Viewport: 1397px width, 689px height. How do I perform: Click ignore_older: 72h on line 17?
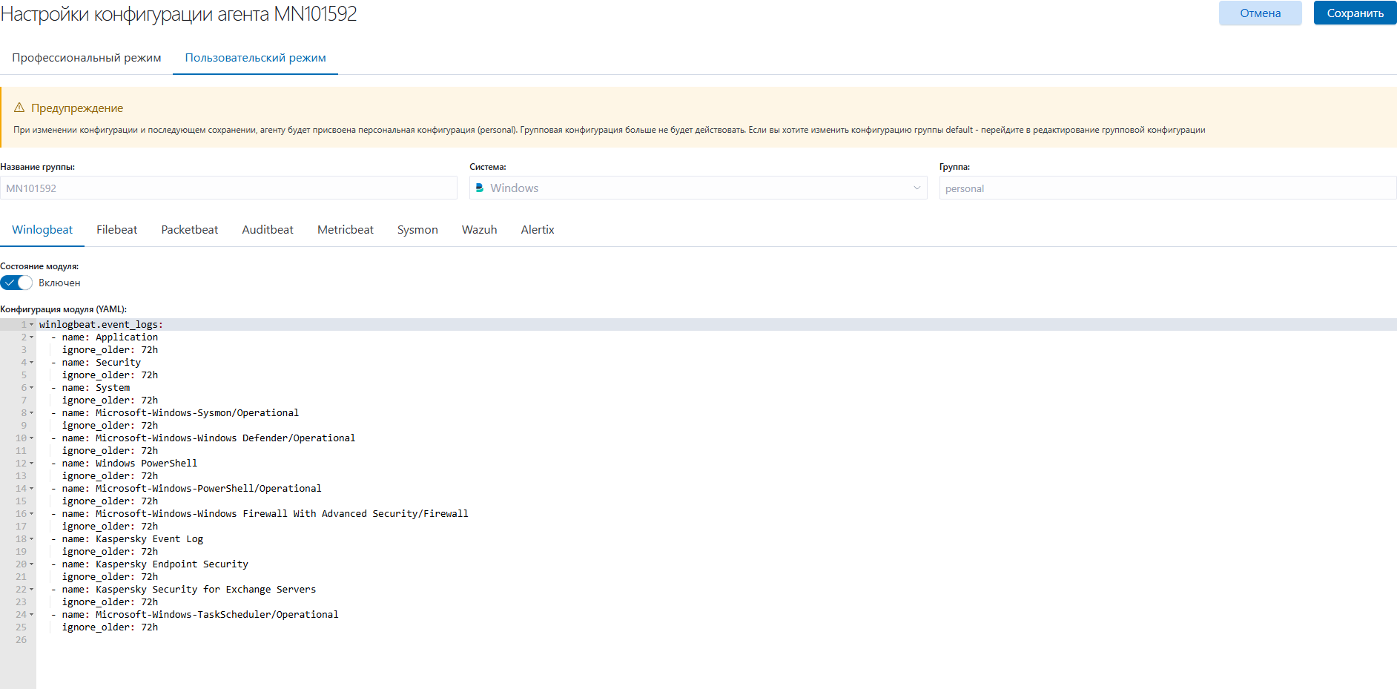click(110, 527)
